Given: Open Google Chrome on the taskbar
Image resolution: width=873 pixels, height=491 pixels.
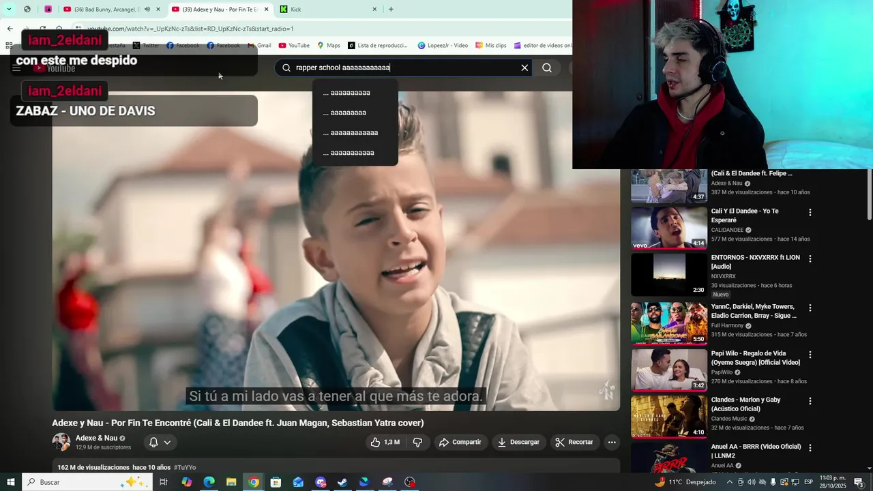Looking at the screenshot, I should click(254, 482).
